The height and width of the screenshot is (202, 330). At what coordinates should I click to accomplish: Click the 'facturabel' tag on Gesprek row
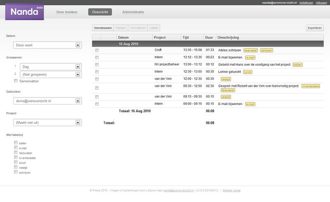[228, 90]
